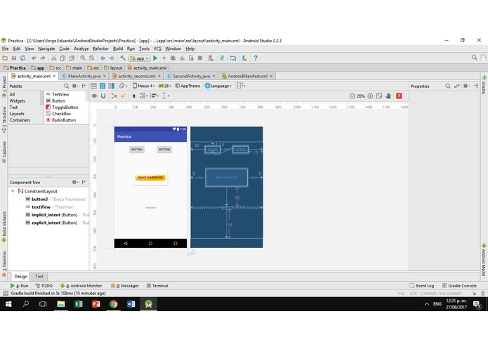This screenshot has width=488, height=347.
Task: Click the Clear All Constraints icon
Action: coord(114,96)
